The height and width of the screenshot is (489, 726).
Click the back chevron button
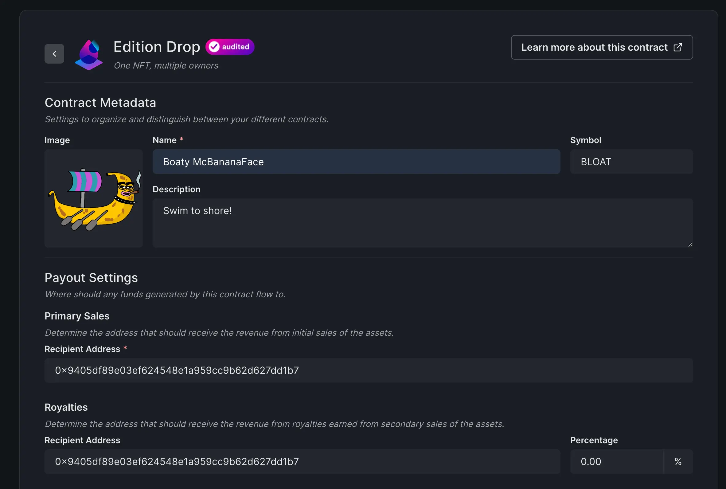click(x=54, y=54)
